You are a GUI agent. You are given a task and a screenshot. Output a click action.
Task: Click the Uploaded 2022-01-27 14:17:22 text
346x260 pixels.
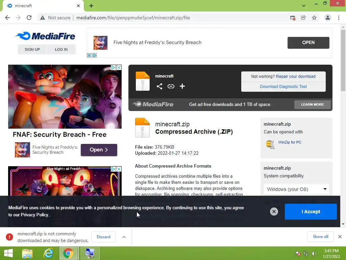coord(167,153)
